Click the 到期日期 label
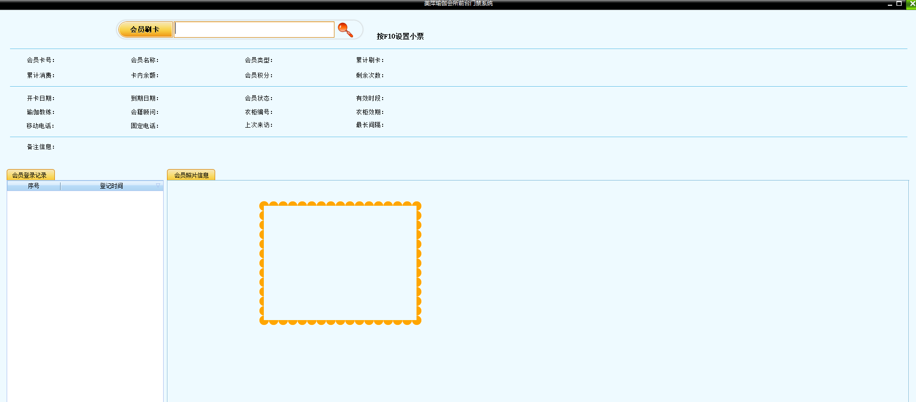 tap(145, 98)
